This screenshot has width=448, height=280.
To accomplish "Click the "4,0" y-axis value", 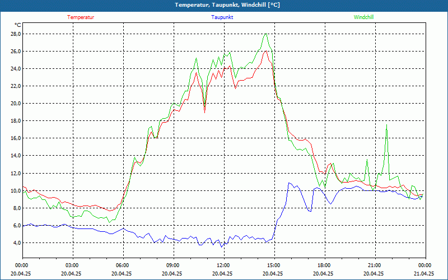I will point(17,243).
